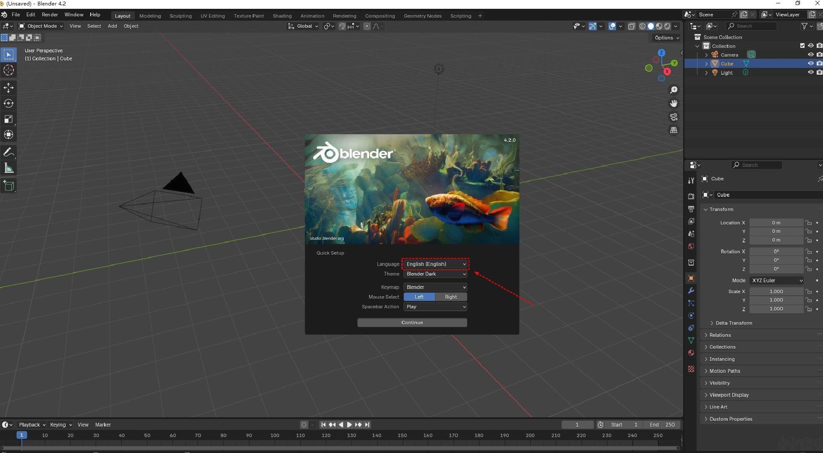Expand the Cube tree item
823x453 pixels.
pyautogui.click(x=706, y=64)
